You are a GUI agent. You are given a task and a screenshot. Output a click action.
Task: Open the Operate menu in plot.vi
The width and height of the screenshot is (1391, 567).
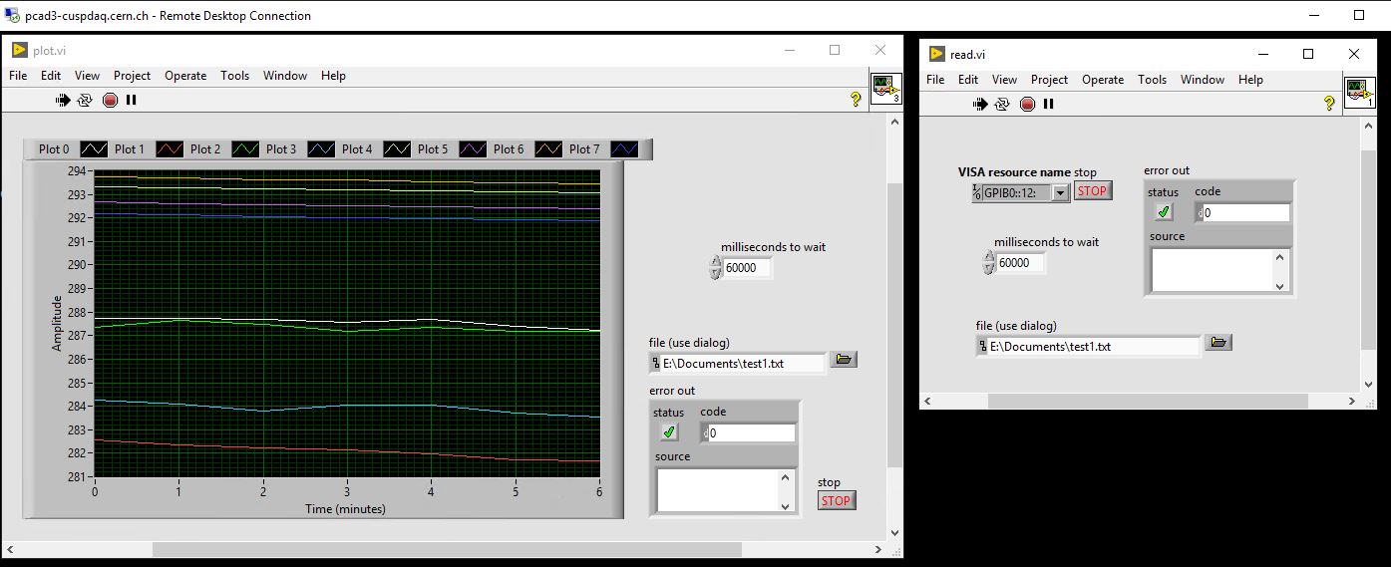(185, 76)
